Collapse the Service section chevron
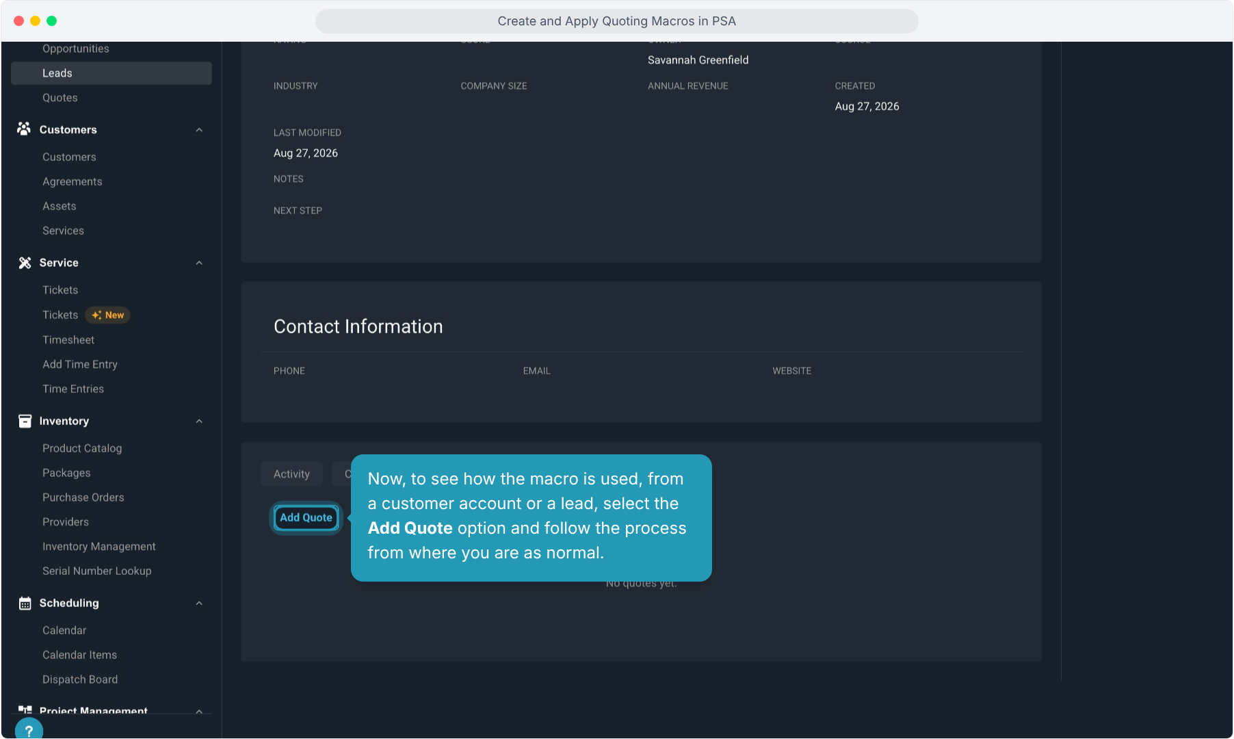 199,263
